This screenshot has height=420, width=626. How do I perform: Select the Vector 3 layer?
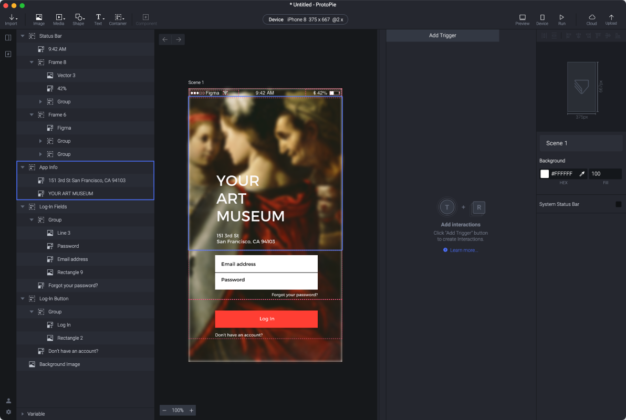(x=86, y=76)
